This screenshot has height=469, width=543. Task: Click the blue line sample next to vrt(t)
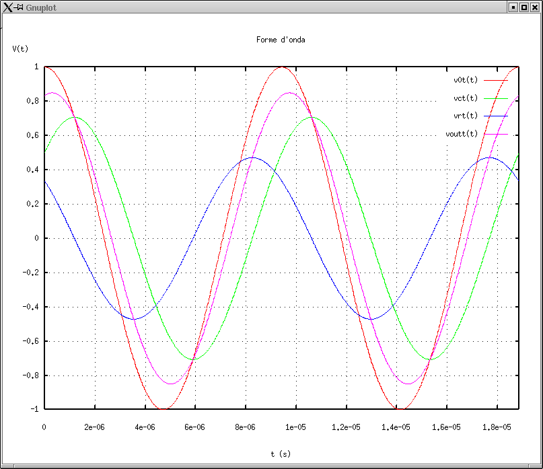point(495,116)
